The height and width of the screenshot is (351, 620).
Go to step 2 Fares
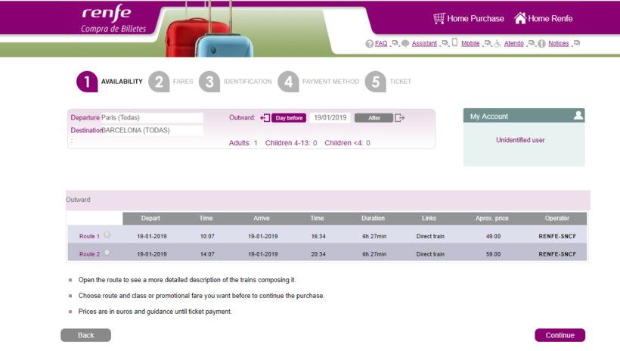pos(158,82)
